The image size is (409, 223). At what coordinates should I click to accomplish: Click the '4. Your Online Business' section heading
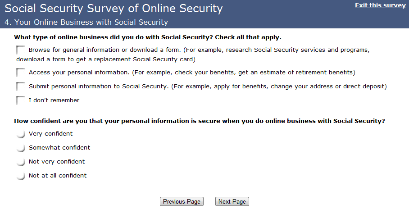pos(86,22)
